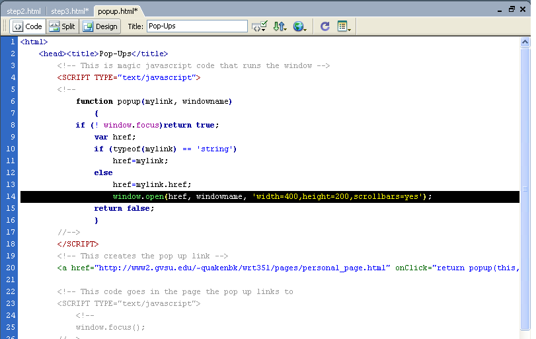
Task: Click 'onClick=' attribute on line 20
Action: click(x=413, y=268)
